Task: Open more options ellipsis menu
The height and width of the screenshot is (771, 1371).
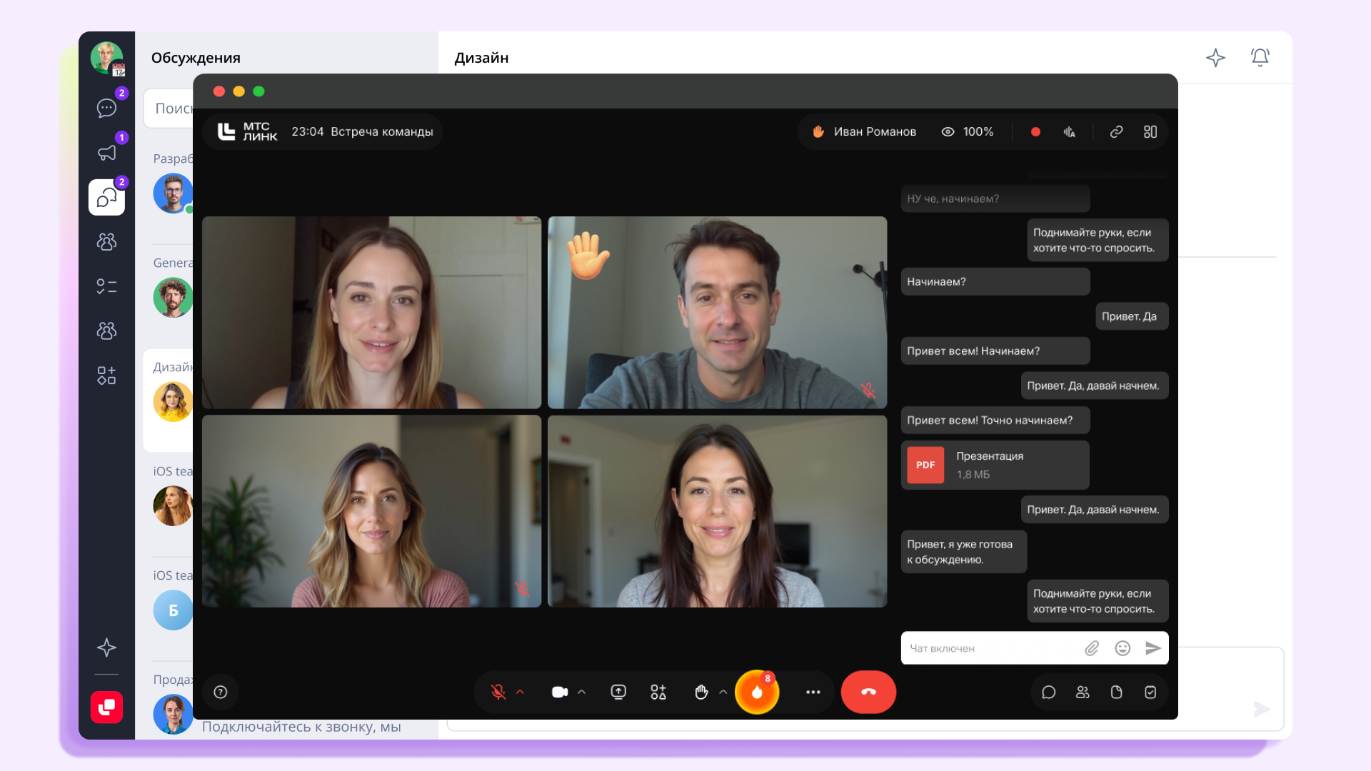Action: click(x=813, y=692)
